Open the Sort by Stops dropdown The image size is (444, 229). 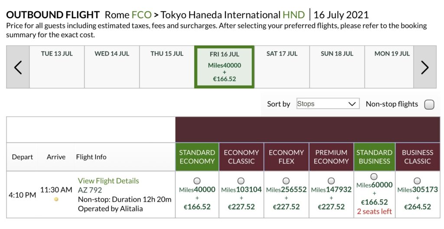(327, 104)
